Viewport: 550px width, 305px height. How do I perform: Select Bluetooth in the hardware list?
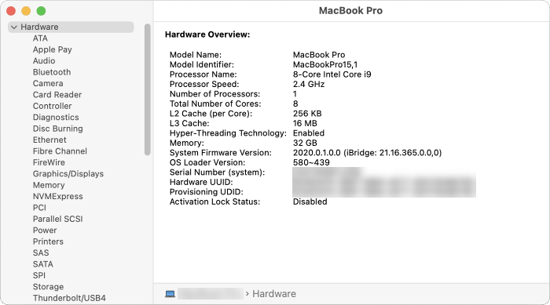(52, 72)
